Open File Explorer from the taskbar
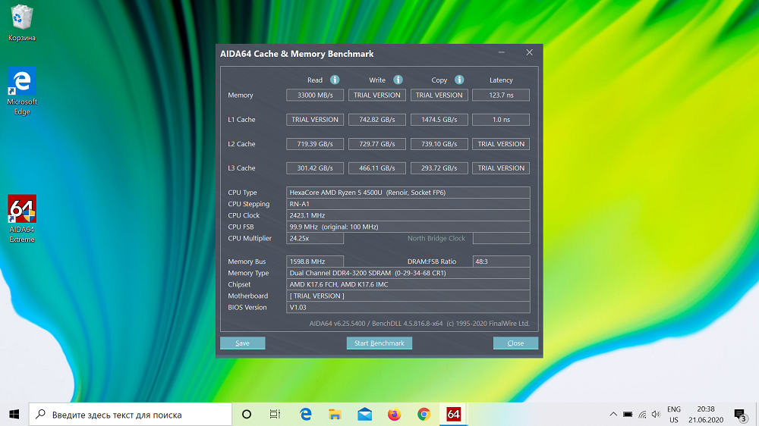759x426 pixels. click(335, 415)
